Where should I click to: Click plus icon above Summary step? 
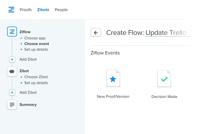pyautogui.click(x=12, y=92)
